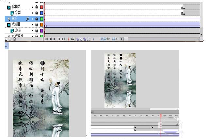Unlock the 字幕 layer
The width and height of the screenshot is (206, 139).
point(37,13)
